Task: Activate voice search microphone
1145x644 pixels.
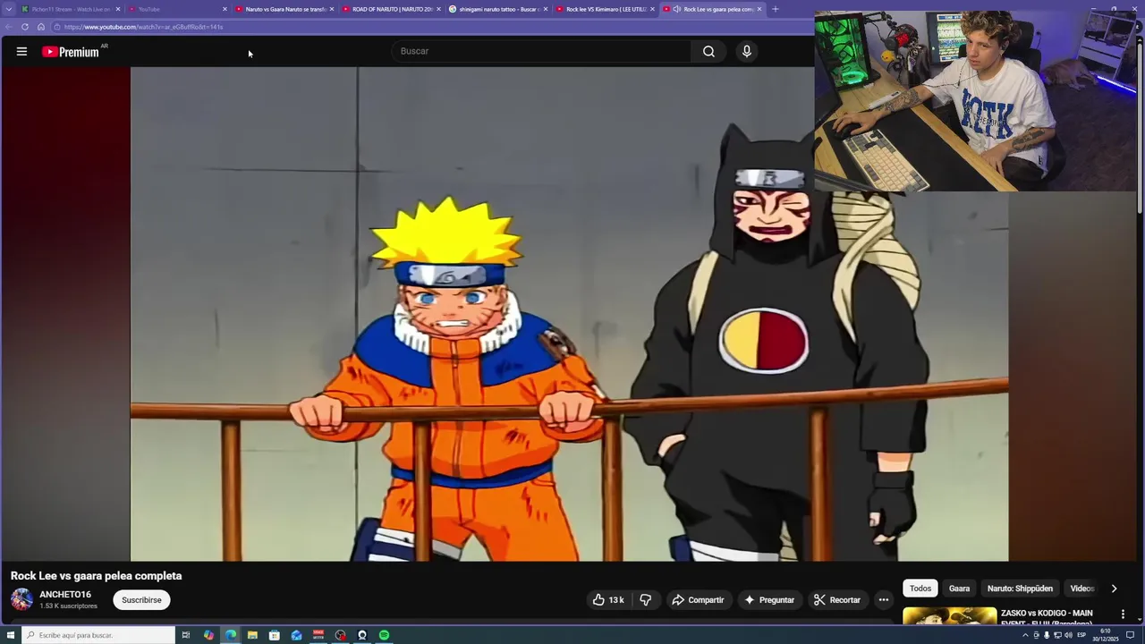Action: click(747, 51)
